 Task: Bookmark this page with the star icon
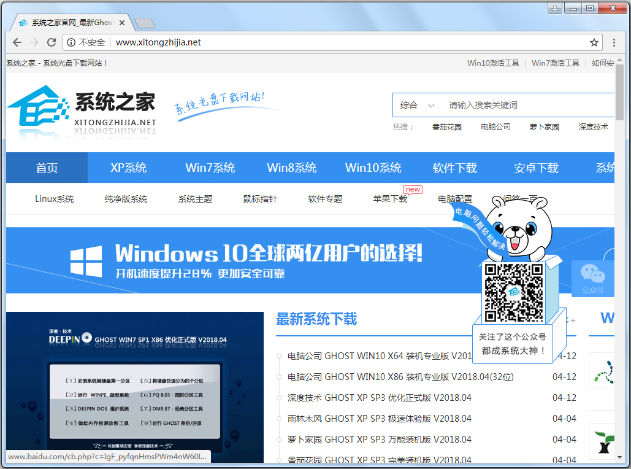[594, 42]
